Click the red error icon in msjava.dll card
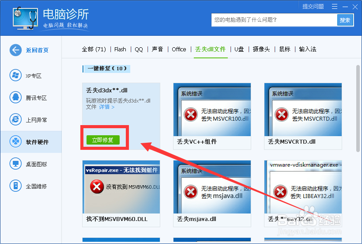This screenshot has width=362, height=244. pyautogui.click(x=191, y=192)
